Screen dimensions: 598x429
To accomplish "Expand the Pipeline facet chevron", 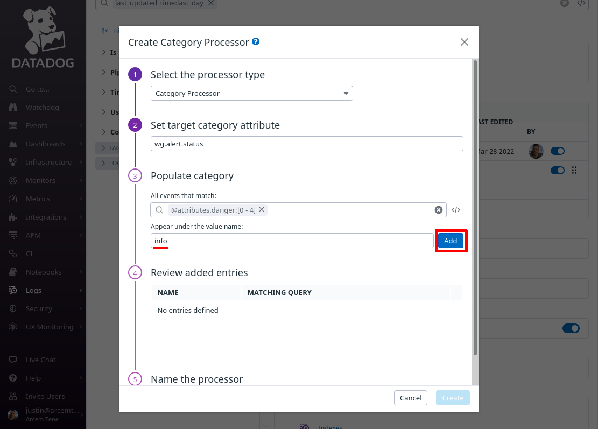I will coord(104,72).
